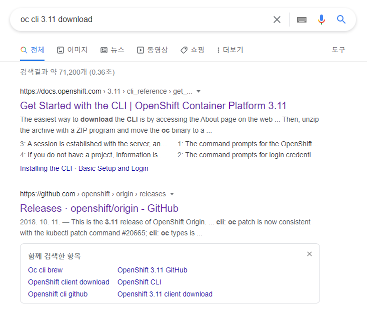This screenshot has width=367, height=312.
Task: Open 'Releases · openshift/origin - GitHub' link
Action: point(99,208)
